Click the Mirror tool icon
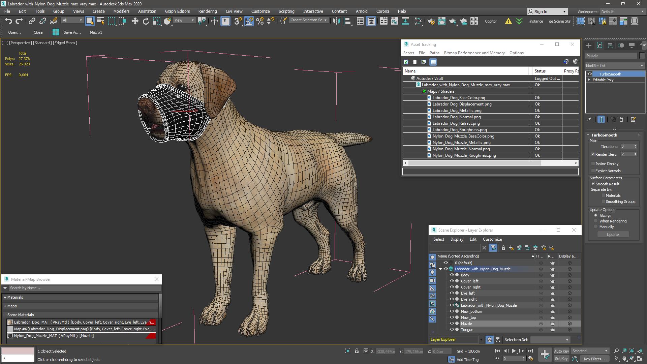 pos(336,21)
